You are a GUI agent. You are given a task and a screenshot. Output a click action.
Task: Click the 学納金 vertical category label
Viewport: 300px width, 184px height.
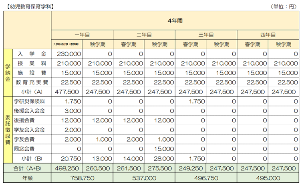8,73
